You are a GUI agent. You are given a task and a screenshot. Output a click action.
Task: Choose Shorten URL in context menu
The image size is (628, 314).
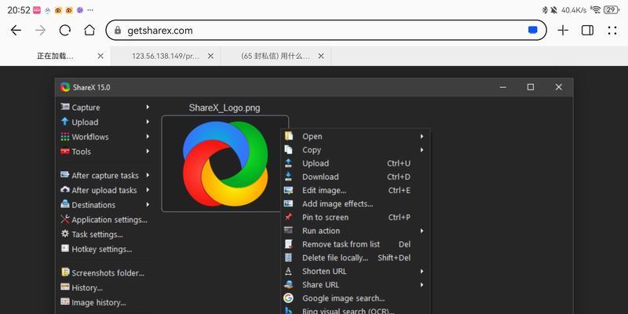pos(356,271)
